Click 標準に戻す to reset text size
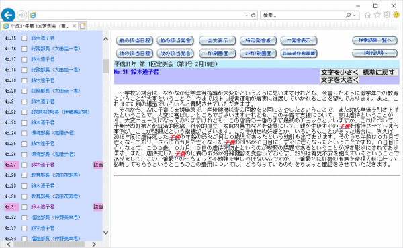Viewport: 403px width, 248px height. [x=378, y=73]
